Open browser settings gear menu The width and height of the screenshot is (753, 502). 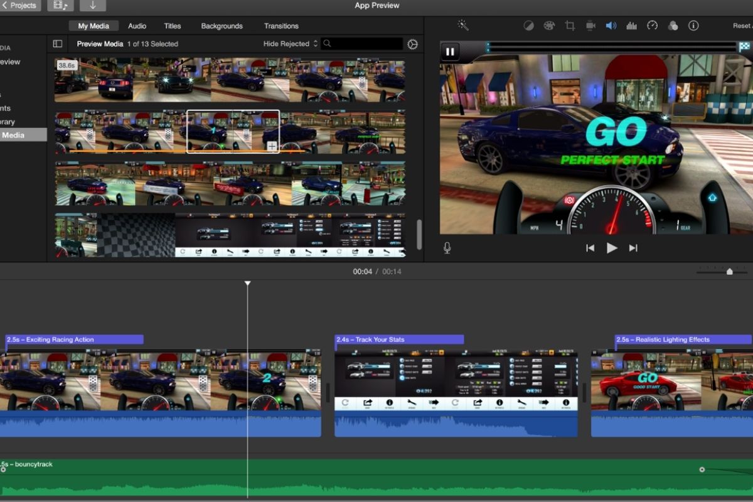[x=412, y=44]
